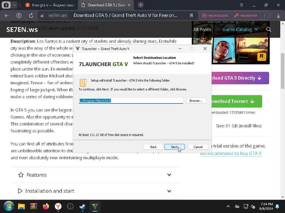Click the 7Launcher title bar V icon
This screenshot has height=213, width=285.
click(78, 49)
